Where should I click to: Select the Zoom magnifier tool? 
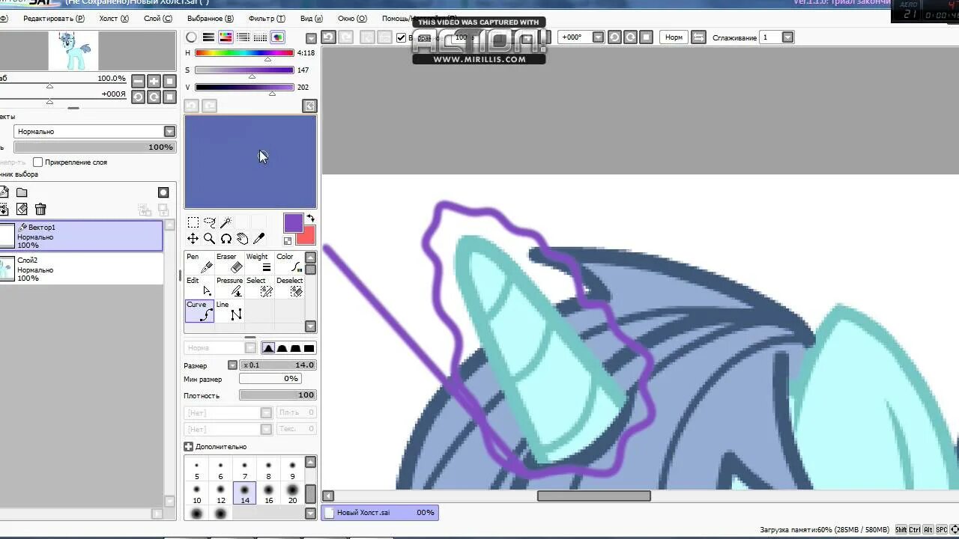(x=209, y=239)
